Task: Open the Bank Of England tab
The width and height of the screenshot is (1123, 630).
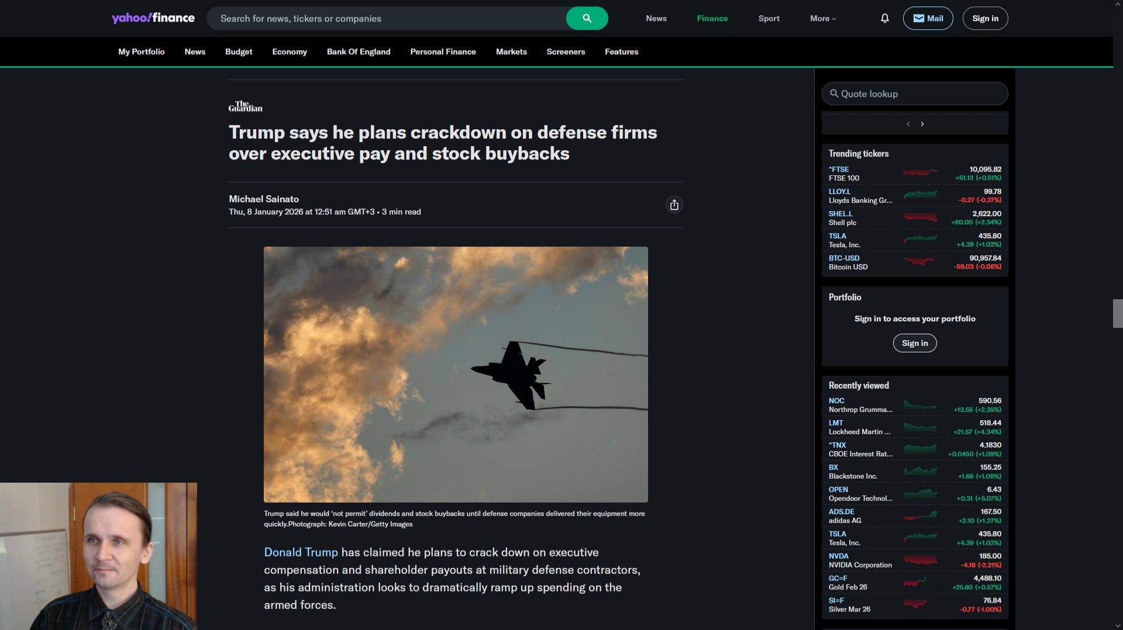Action: (x=359, y=51)
